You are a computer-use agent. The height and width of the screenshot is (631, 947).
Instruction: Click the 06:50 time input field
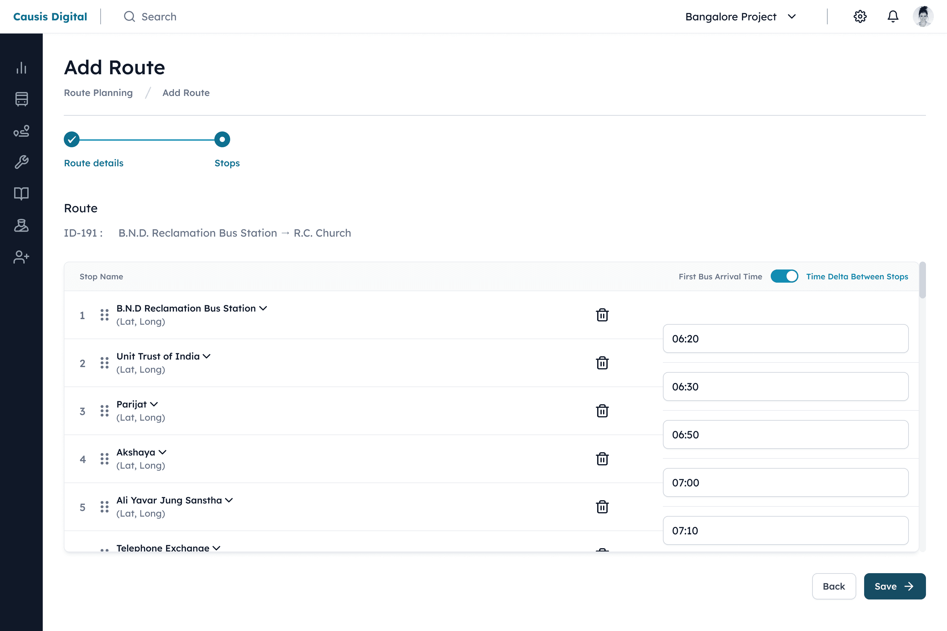click(x=785, y=434)
